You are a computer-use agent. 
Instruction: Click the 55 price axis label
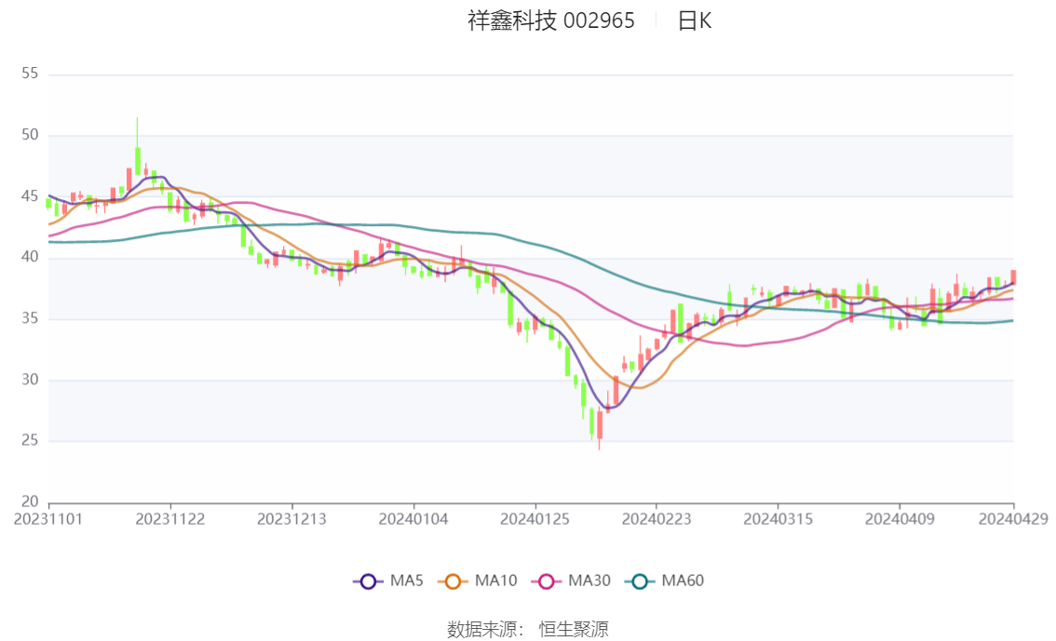30,73
